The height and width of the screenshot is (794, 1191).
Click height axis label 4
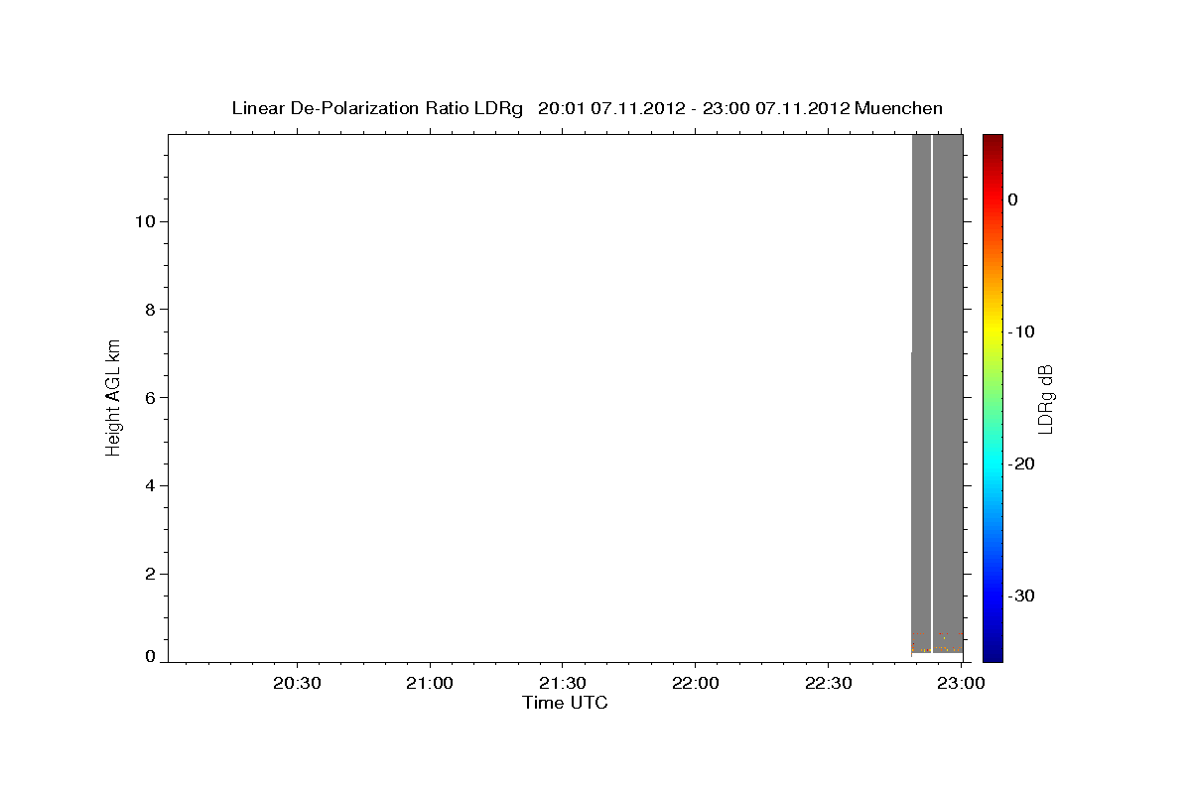(x=150, y=486)
